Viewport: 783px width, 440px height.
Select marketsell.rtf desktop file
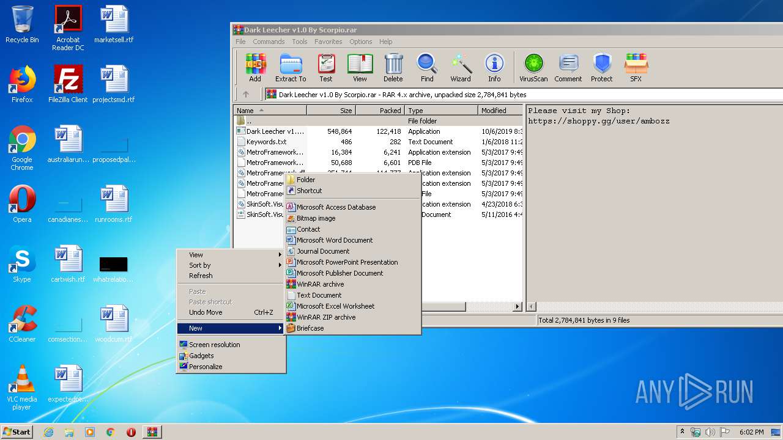click(x=114, y=24)
